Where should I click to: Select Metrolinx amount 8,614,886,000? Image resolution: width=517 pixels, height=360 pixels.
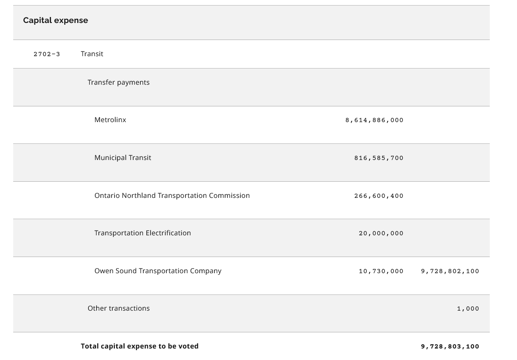(x=374, y=120)
